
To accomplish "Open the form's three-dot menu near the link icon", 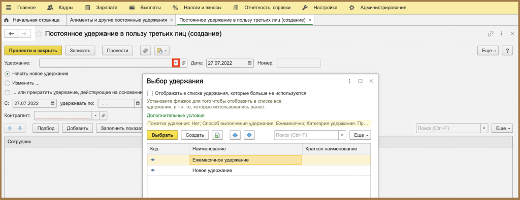I will point(502,34).
